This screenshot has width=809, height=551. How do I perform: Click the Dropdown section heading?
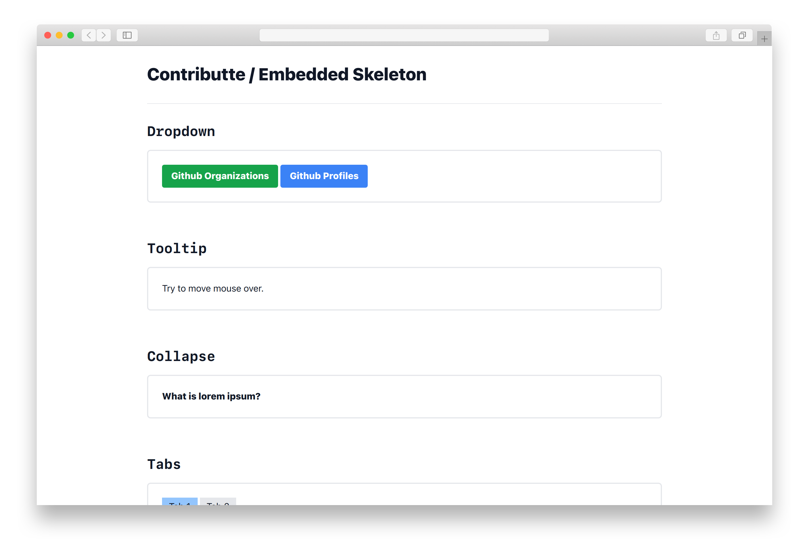pos(181,131)
